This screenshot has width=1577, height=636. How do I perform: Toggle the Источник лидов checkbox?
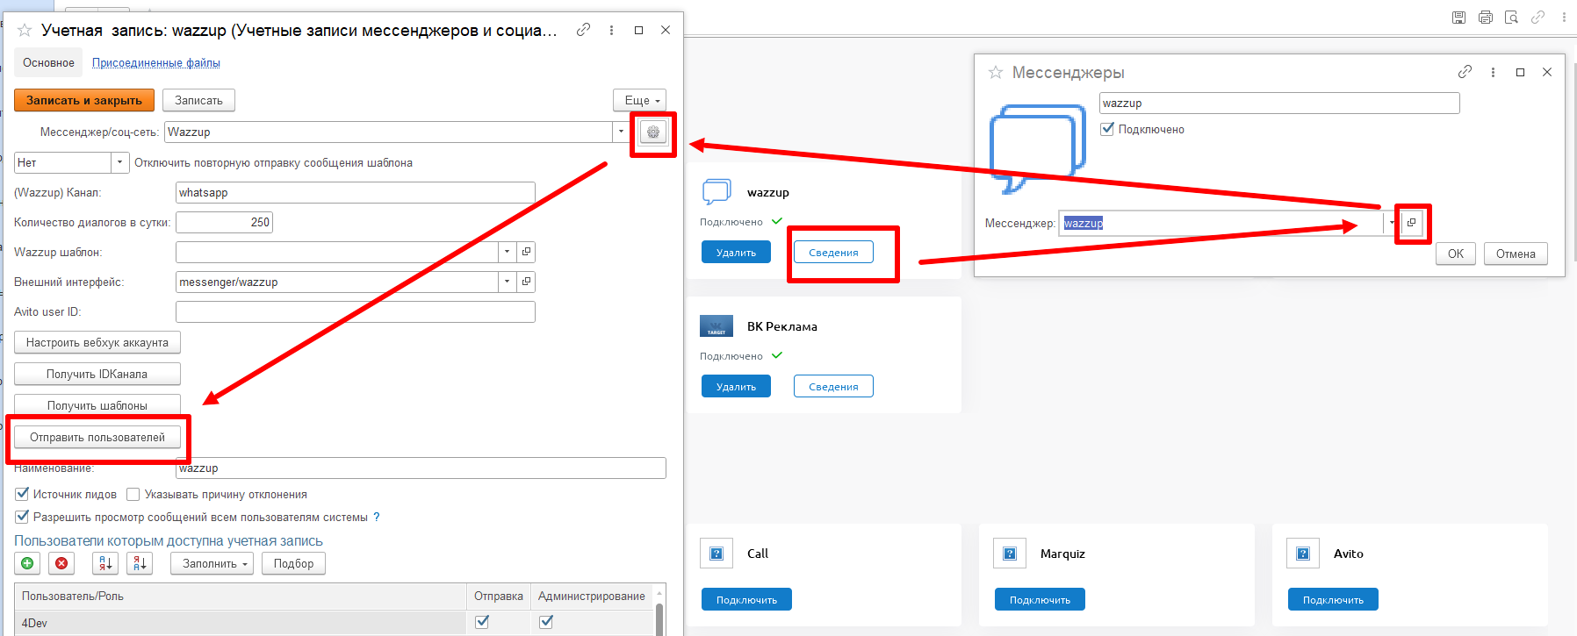pyautogui.click(x=23, y=494)
